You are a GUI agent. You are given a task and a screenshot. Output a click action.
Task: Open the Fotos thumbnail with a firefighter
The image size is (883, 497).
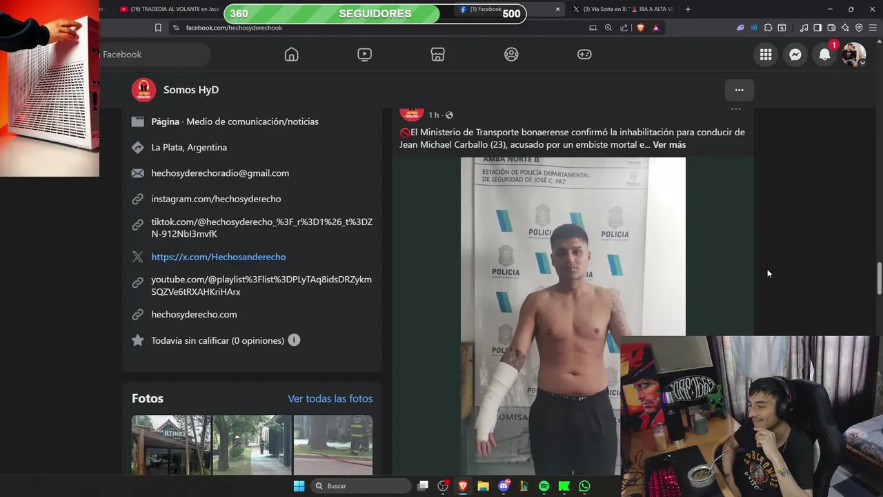[333, 445]
